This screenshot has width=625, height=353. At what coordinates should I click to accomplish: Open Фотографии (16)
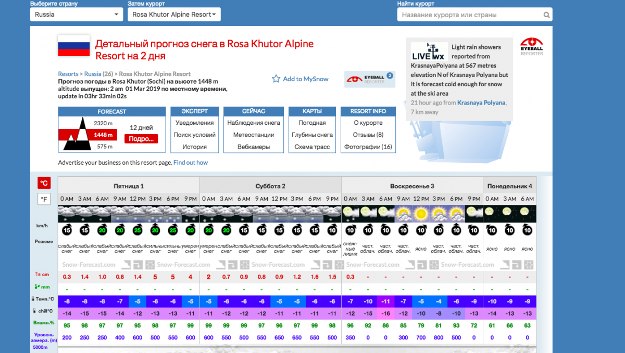[x=368, y=147]
